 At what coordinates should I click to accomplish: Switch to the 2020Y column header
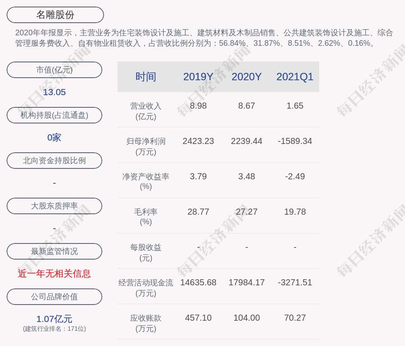click(x=246, y=77)
